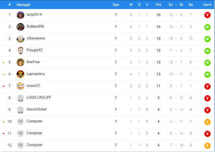Select the Computer row at rank 12
Viewport: 215px width, 152px height.
pos(107,145)
